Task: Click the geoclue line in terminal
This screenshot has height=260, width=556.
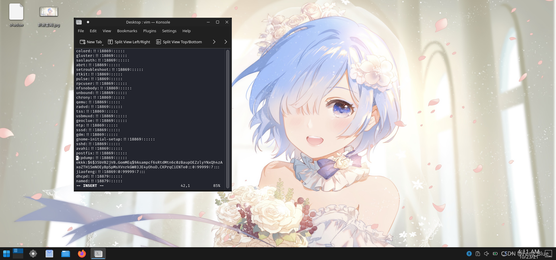Action: tap(101, 121)
